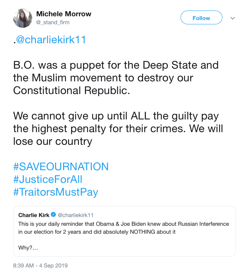249x271 pixels.
Task: Click the 'Constitutional Republic.' line of the tweet
Action: pyautogui.click(x=72, y=91)
